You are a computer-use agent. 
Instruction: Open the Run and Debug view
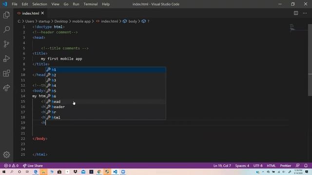coord(6,59)
